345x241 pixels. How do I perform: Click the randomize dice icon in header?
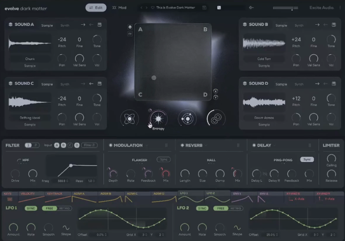(x=219, y=7)
